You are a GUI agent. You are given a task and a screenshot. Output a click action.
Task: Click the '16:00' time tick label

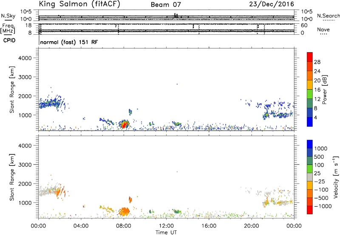(209, 226)
